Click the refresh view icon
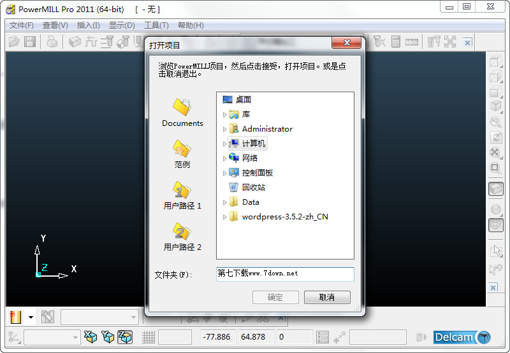 coord(496,137)
